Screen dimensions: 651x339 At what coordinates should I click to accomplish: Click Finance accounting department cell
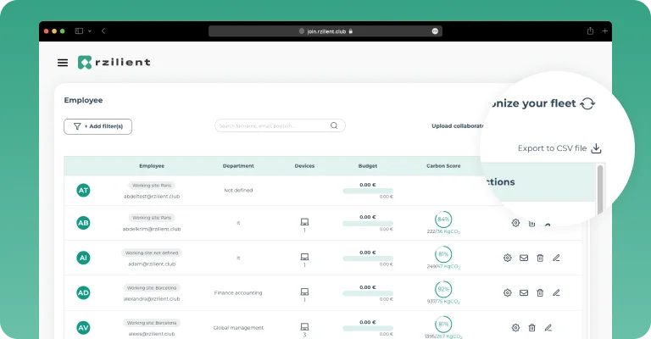click(238, 292)
